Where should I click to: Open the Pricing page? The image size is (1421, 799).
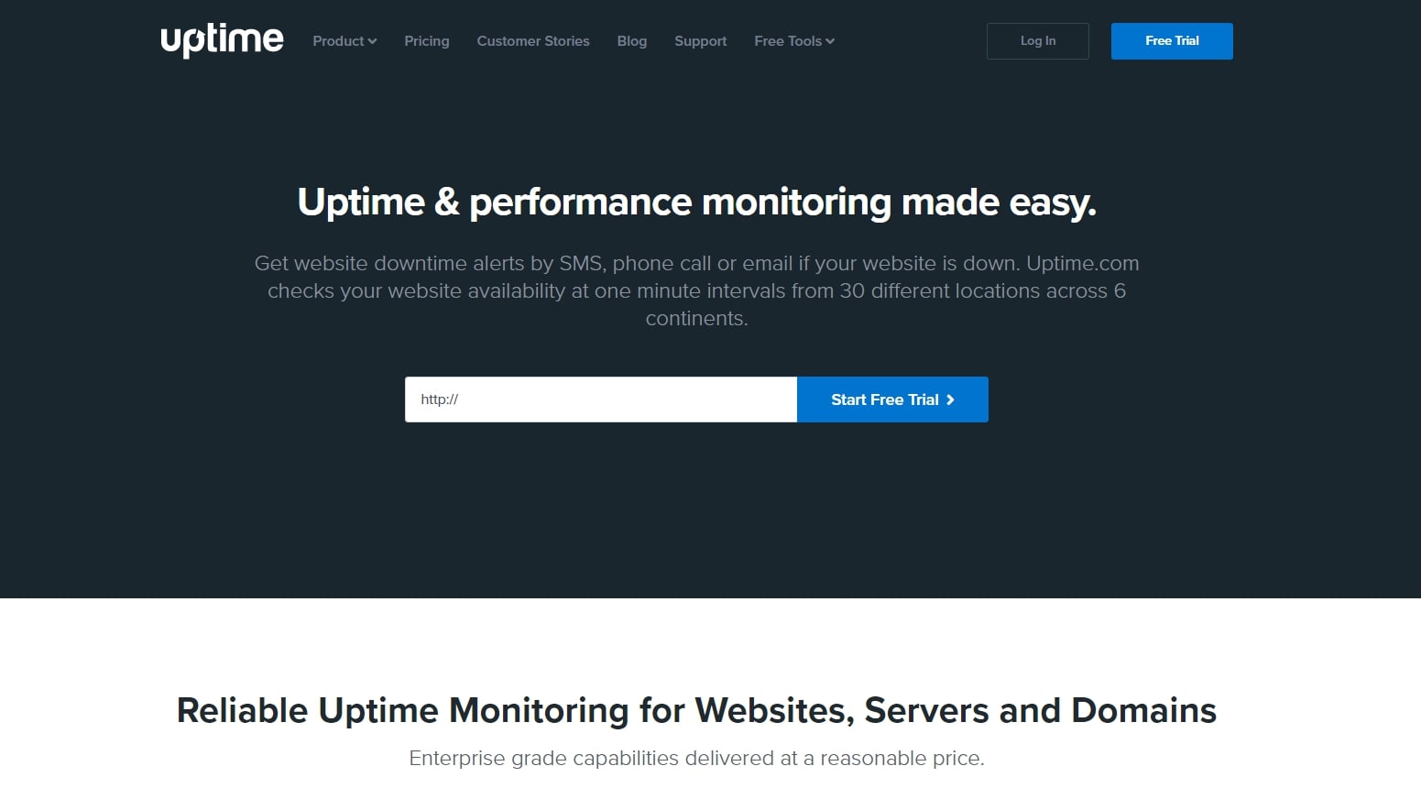(427, 41)
